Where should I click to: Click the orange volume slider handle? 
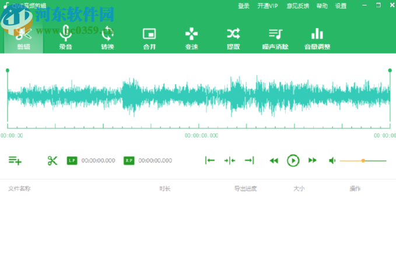(363, 160)
